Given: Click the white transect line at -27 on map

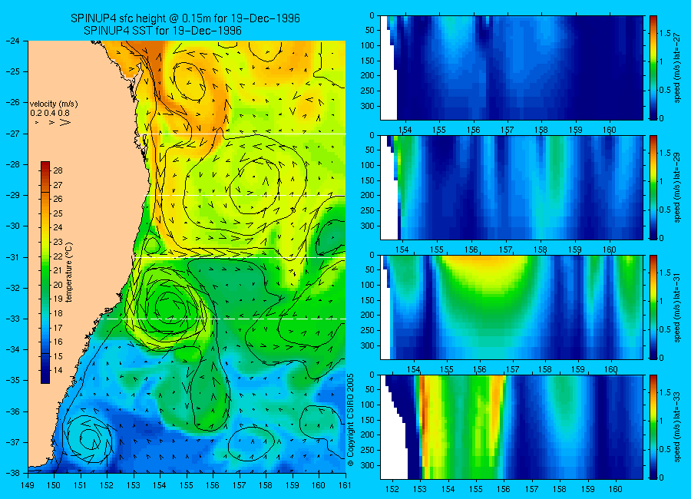Looking at the screenshot, I should 245,134.
